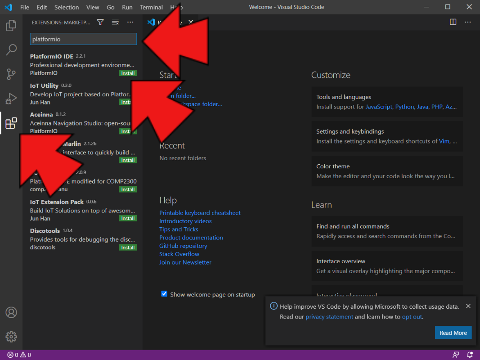Click the Read More button
Screen dimensions: 480x360
[x=453, y=333]
